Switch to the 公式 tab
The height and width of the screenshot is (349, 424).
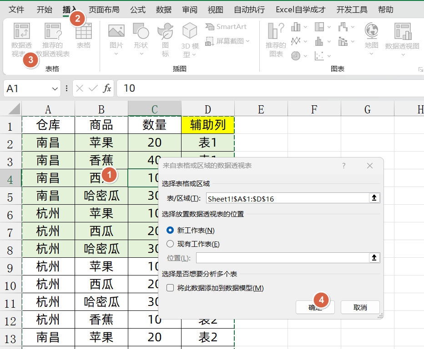pos(138,10)
